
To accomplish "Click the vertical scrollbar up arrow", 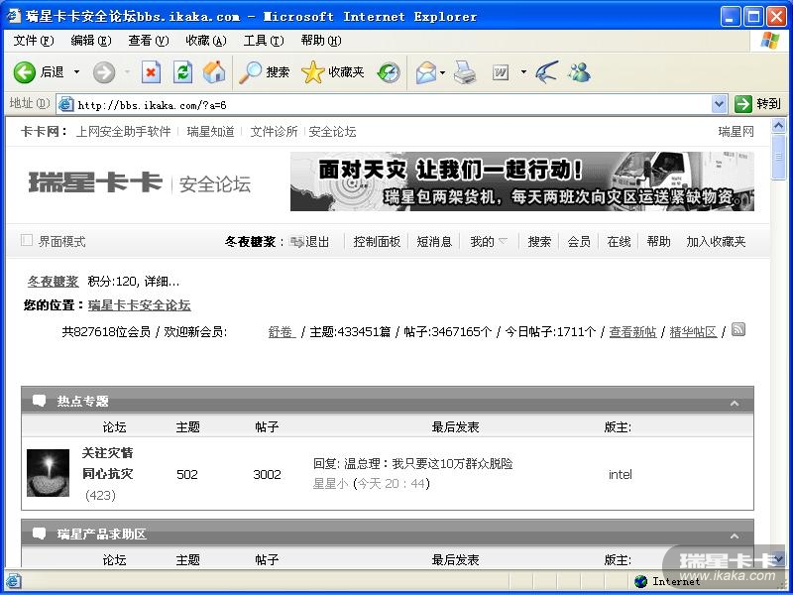I will pyautogui.click(x=779, y=125).
